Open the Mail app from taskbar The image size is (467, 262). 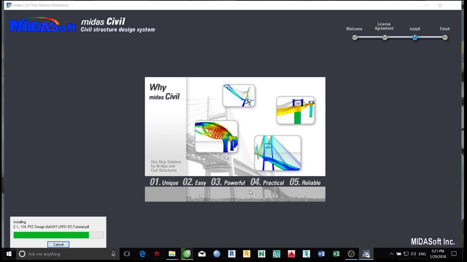[202, 254]
